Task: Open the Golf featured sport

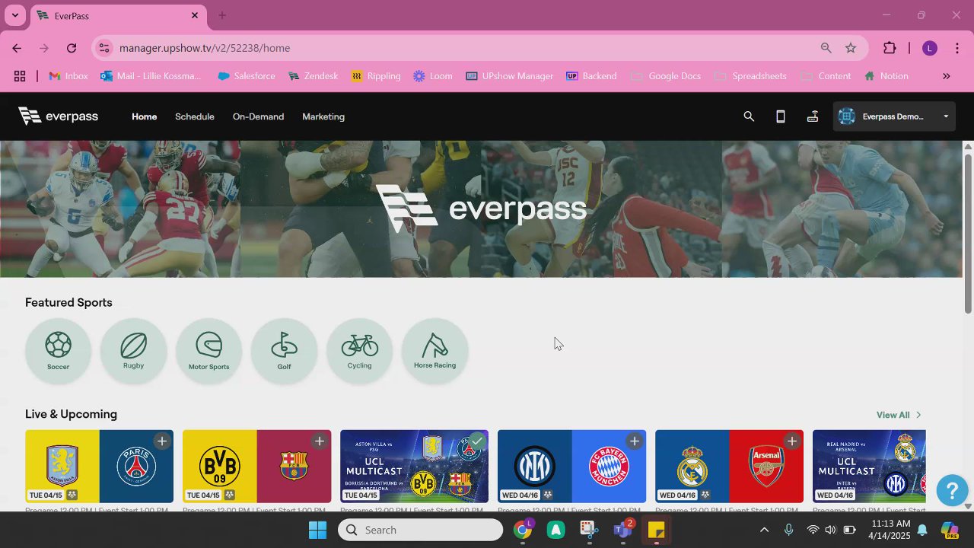Action: [284, 351]
